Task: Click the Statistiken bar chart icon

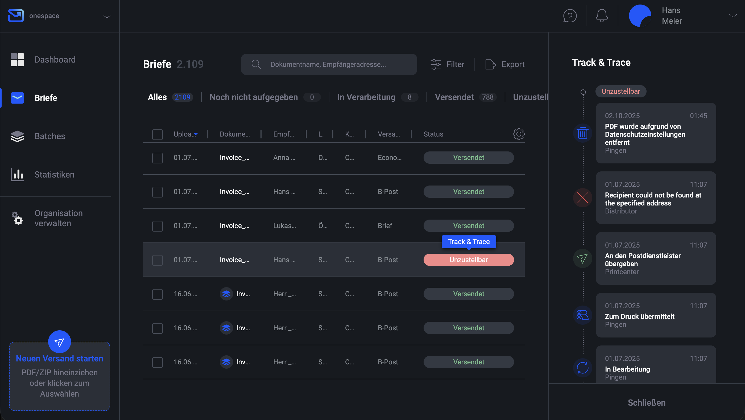Action: (x=17, y=174)
